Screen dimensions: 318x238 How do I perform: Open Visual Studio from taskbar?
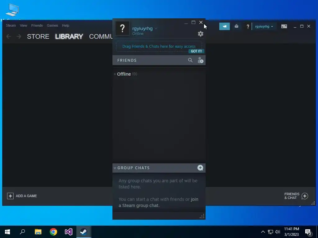[69, 232]
